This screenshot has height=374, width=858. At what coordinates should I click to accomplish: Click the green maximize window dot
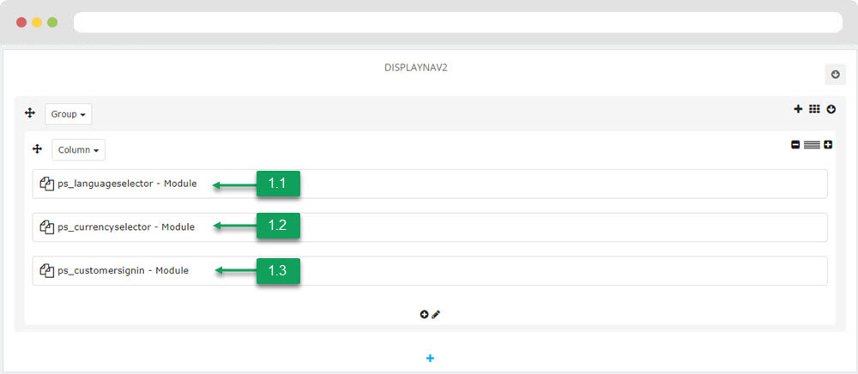tap(52, 22)
